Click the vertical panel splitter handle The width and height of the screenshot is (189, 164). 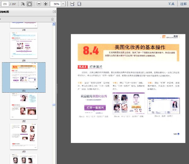coord(57,88)
